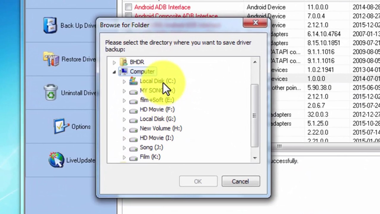Select film+Soft (E:) drive

tap(157, 100)
